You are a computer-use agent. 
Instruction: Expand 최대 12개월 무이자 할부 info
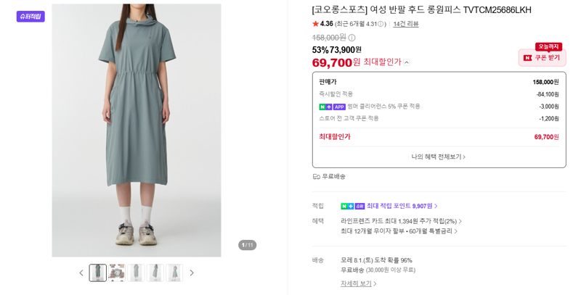tap(399, 231)
